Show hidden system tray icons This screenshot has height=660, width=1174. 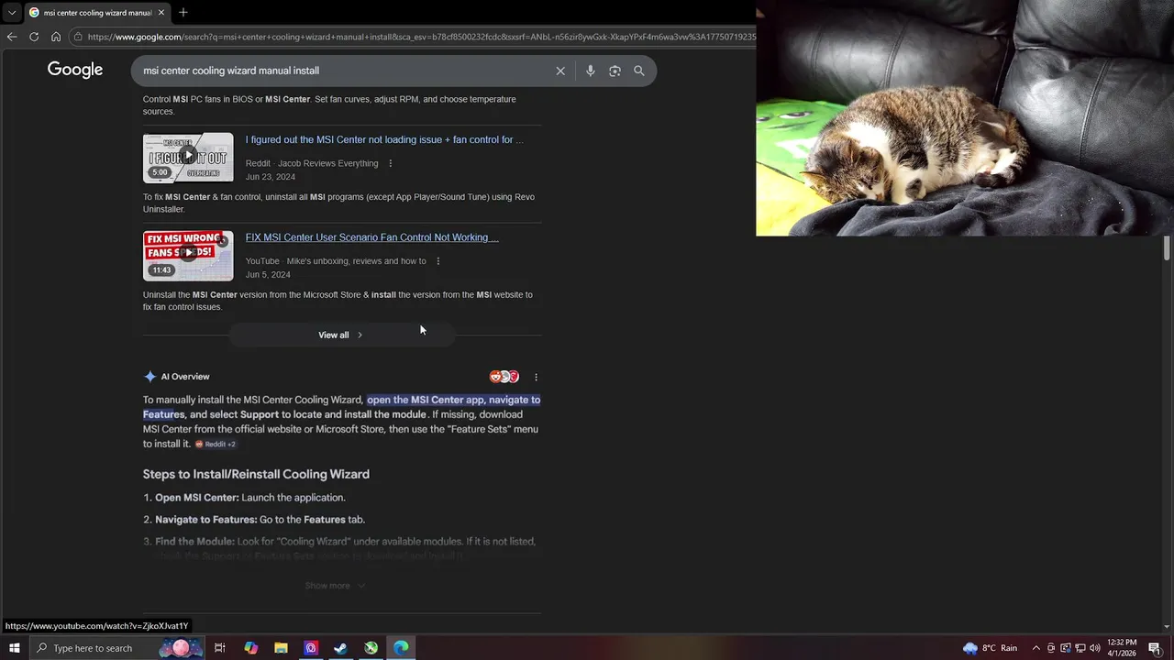pyautogui.click(x=1036, y=648)
